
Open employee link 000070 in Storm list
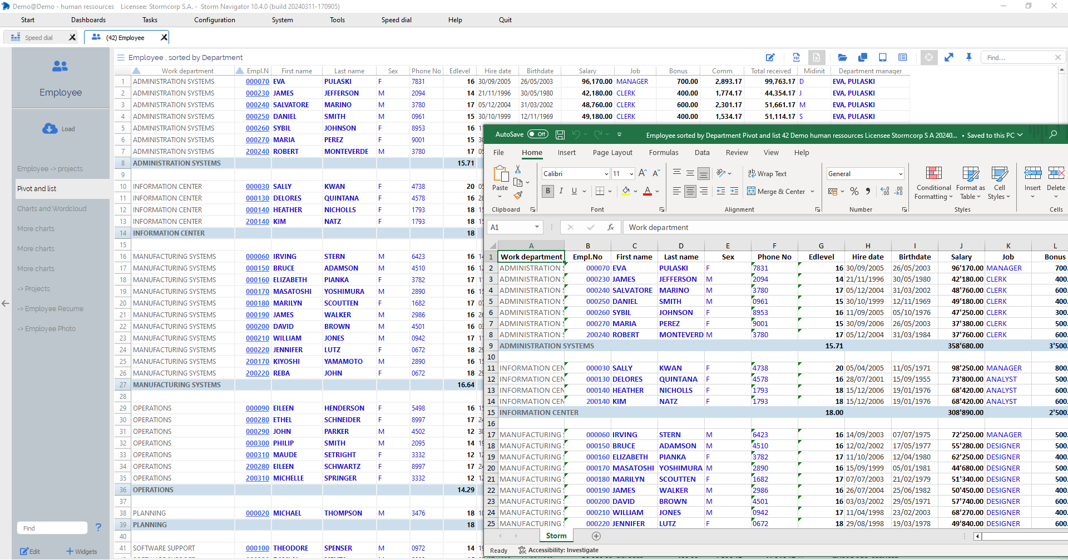(x=258, y=81)
